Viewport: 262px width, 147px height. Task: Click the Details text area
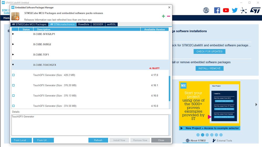(90, 125)
